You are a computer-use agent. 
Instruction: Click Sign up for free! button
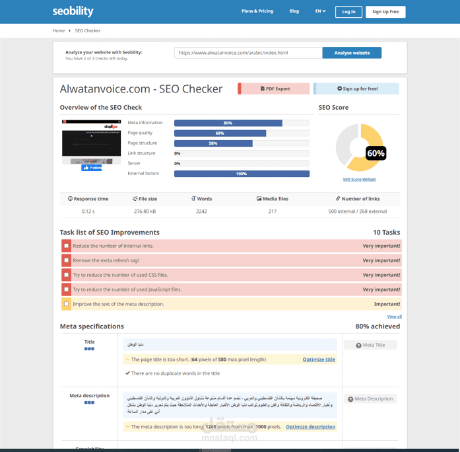pos(356,89)
